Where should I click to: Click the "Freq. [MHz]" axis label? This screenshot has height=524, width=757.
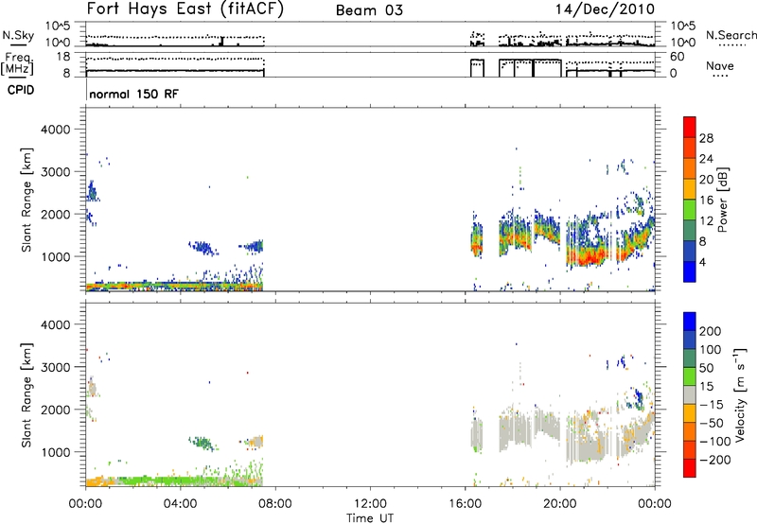coord(18,63)
